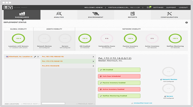
Task: Click the US flag icon
Action: 7,57
